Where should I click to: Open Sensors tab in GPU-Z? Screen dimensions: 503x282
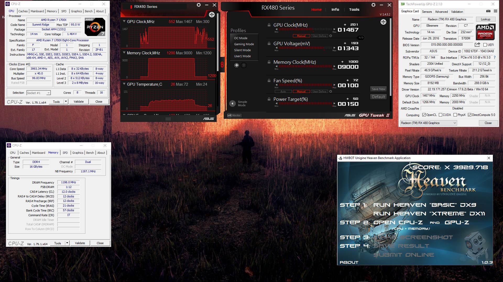click(x=427, y=12)
